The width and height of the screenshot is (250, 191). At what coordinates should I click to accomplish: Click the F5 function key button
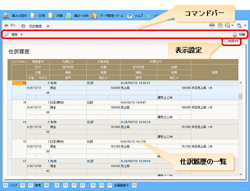click(x=57, y=185)
